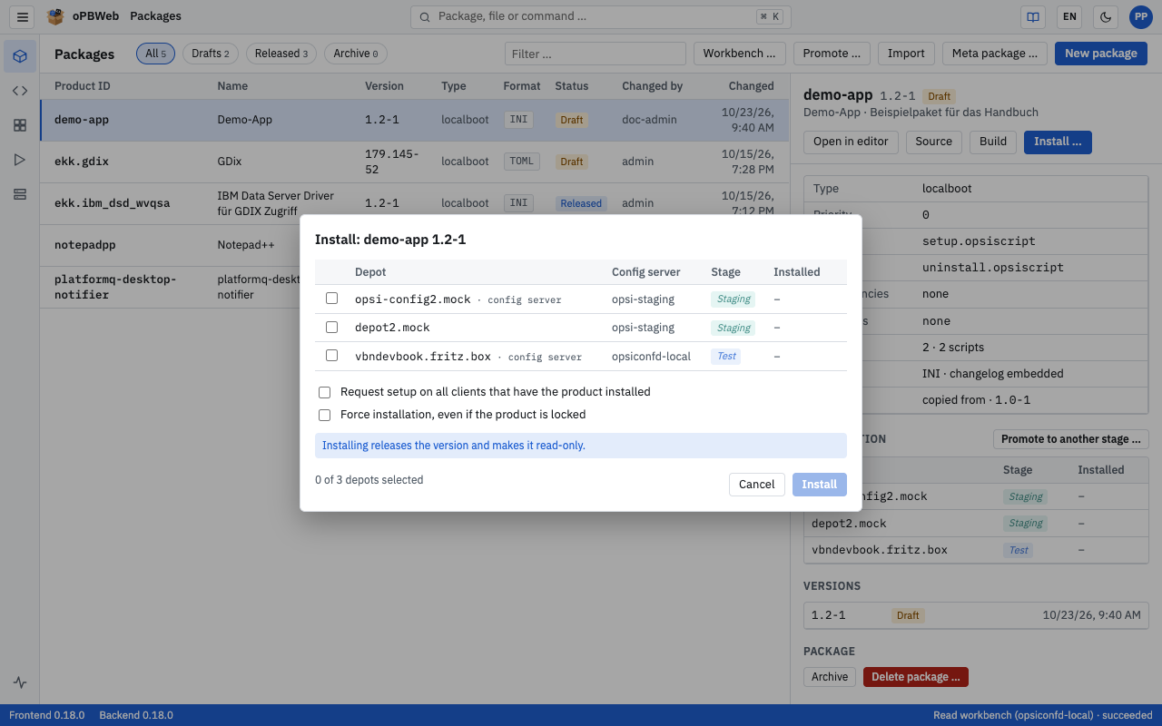Open the play triangle view in the sidebar

click(x=20, y=160)
